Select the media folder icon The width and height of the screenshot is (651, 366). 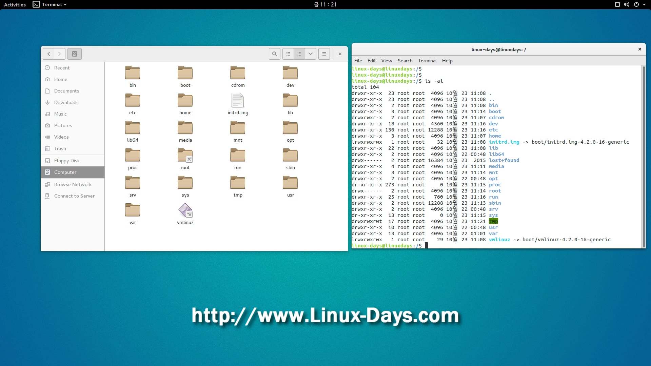[185, 128]
